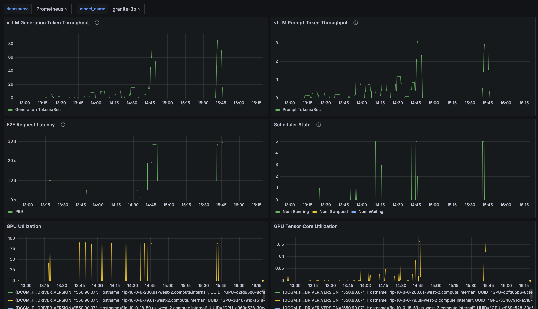Open E2E Request Latency panel title
Viewport: 538px width, 309px height.
(30, 125)
